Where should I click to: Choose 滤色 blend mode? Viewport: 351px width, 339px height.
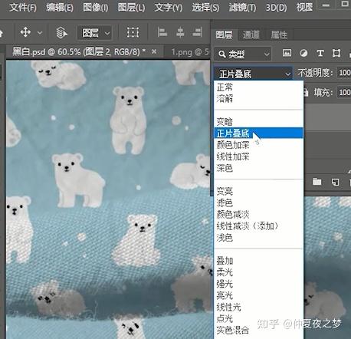click(258, 202)
